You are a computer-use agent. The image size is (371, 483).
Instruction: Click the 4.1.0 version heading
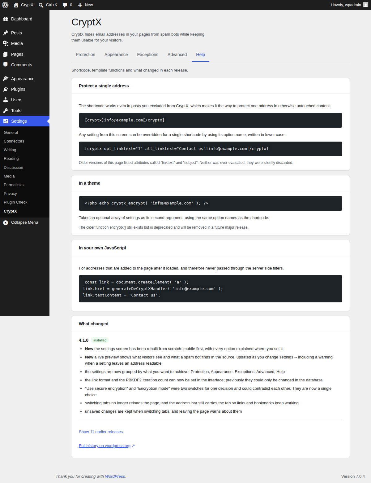tap(83, 340)
